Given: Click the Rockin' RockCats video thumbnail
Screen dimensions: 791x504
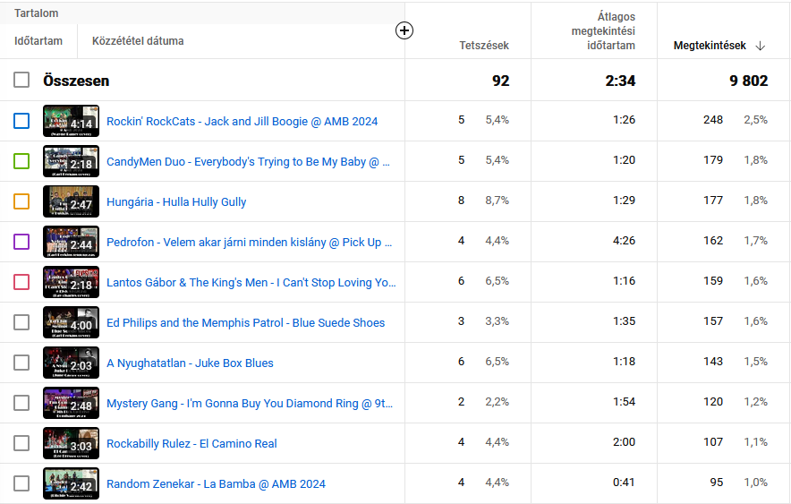Looking at the screenshot, I should 71,121.
